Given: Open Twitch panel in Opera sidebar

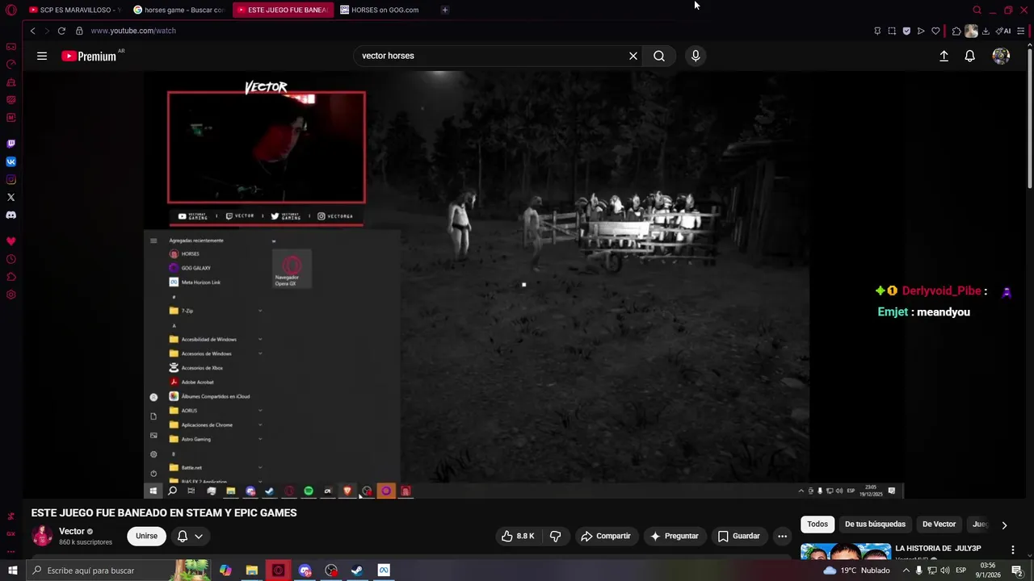Looking at the screenshot, I should (11, 144).
